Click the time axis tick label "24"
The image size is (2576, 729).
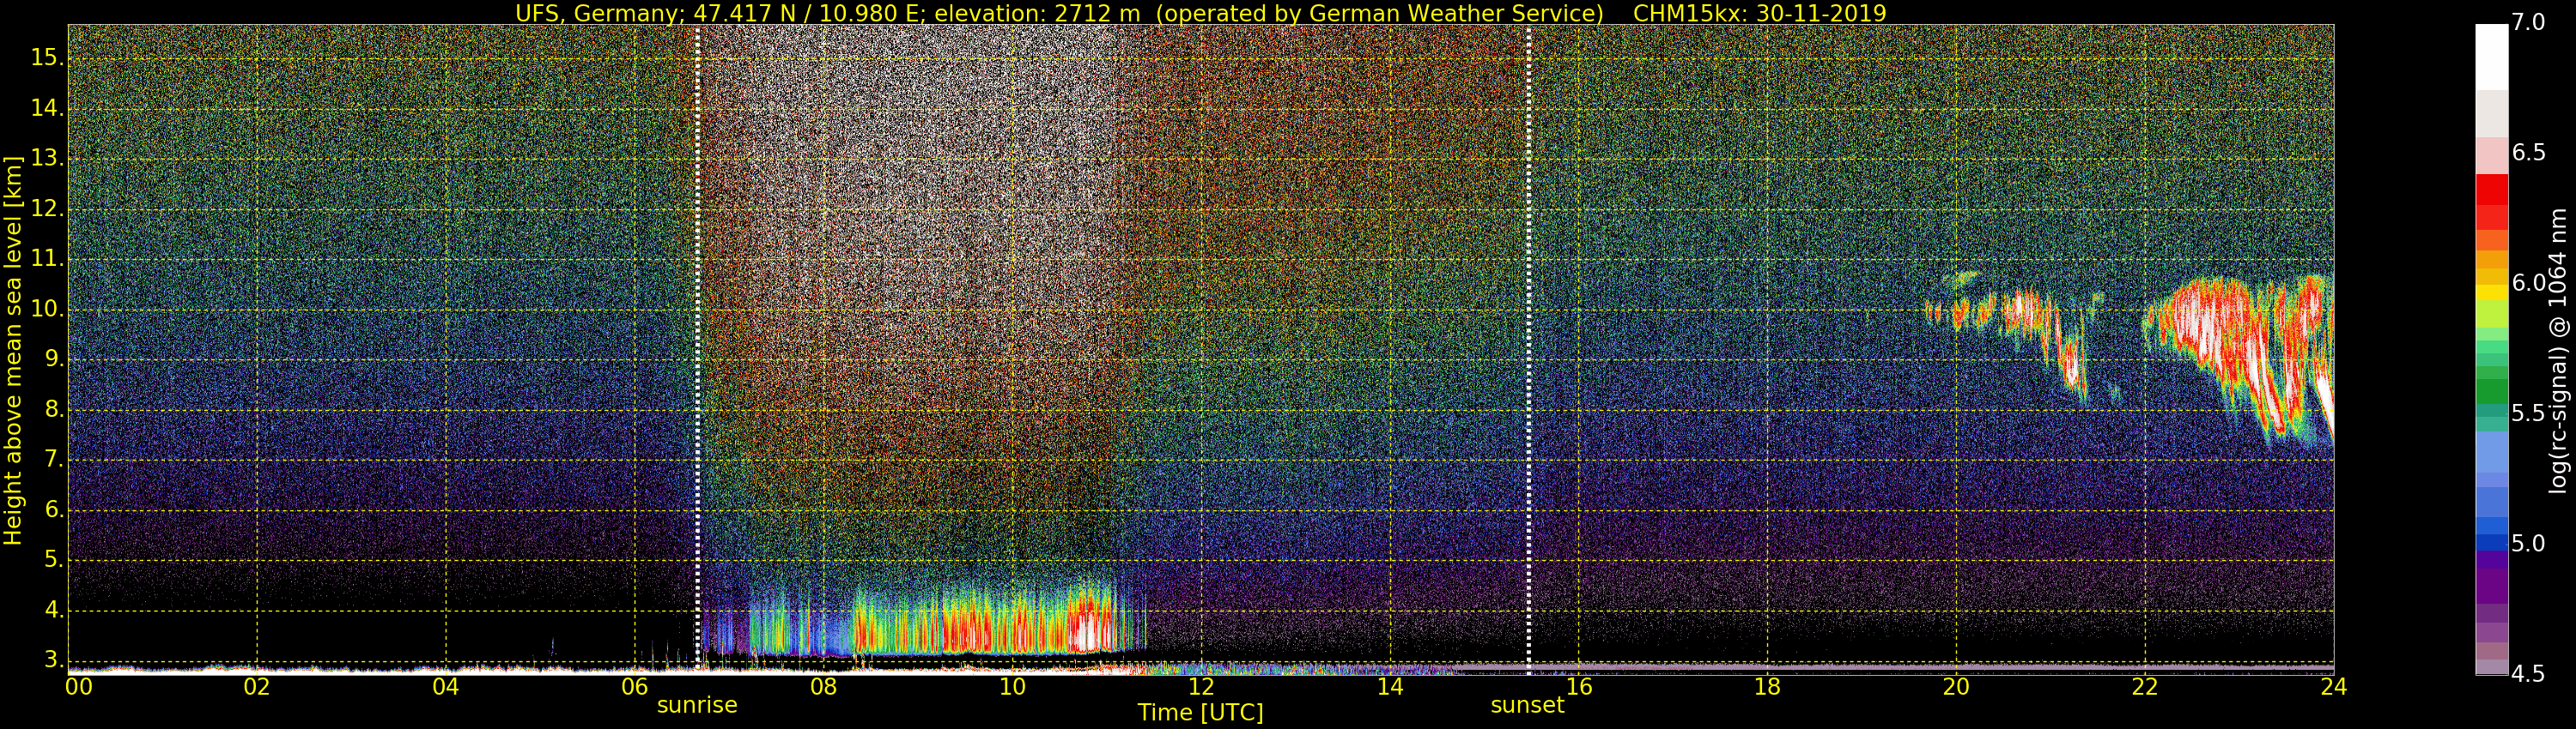(x=2334, y=687)
